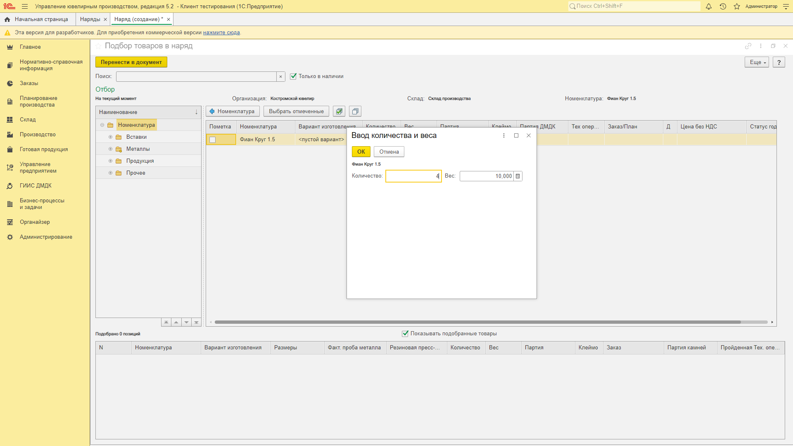The image size is (793, 446).
Task: Open Заказы section
Action: 45,83
